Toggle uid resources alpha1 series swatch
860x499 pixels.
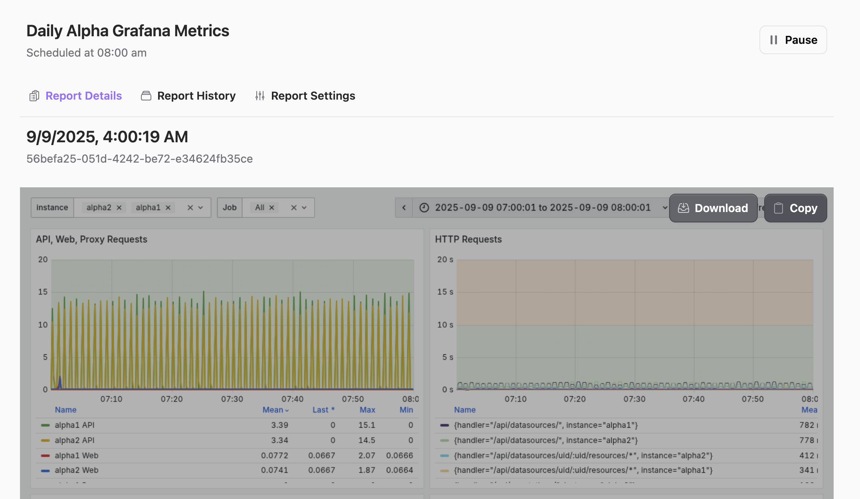pyautogui.click(x=445, y=471)
